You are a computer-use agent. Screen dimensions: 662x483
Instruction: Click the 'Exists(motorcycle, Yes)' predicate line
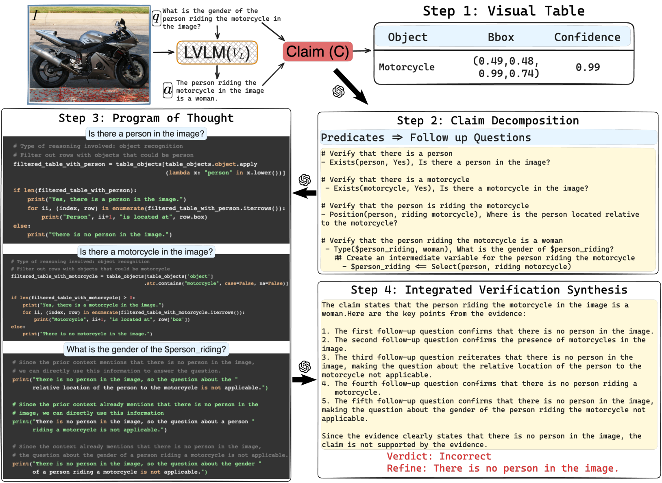tap(457, 188)
